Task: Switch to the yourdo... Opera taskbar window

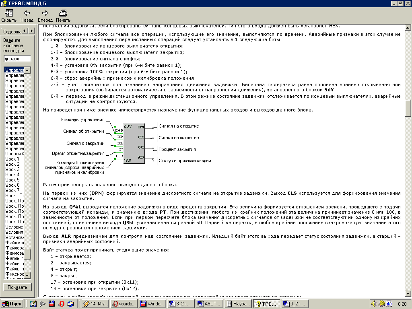Action: [124, 304]
